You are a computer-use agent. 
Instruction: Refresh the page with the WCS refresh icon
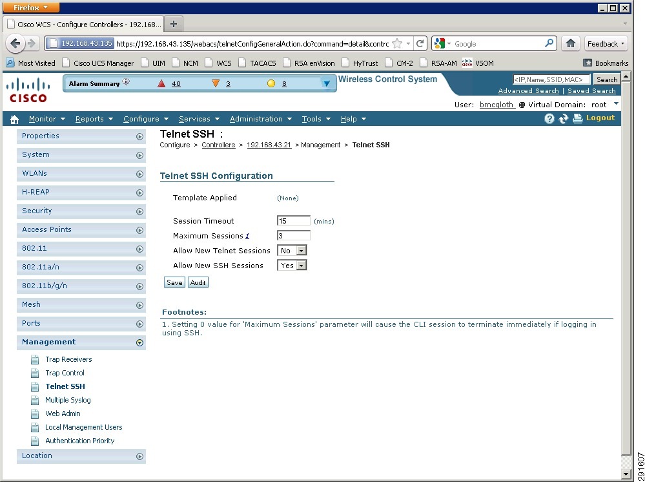click(563, 118)
